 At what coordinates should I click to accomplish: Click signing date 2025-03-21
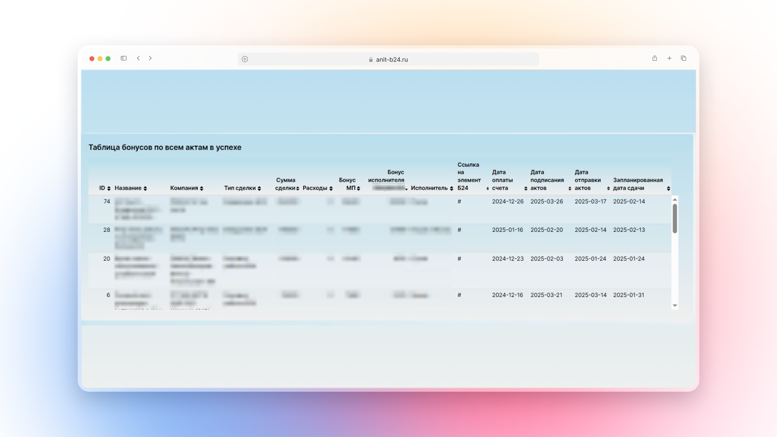pyautogui.click(x=546, y=295)
